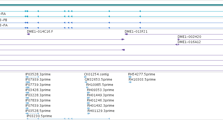Click the IP07839.3prime EST label
Screen dimensions: 223x120
tap(38, 100)
